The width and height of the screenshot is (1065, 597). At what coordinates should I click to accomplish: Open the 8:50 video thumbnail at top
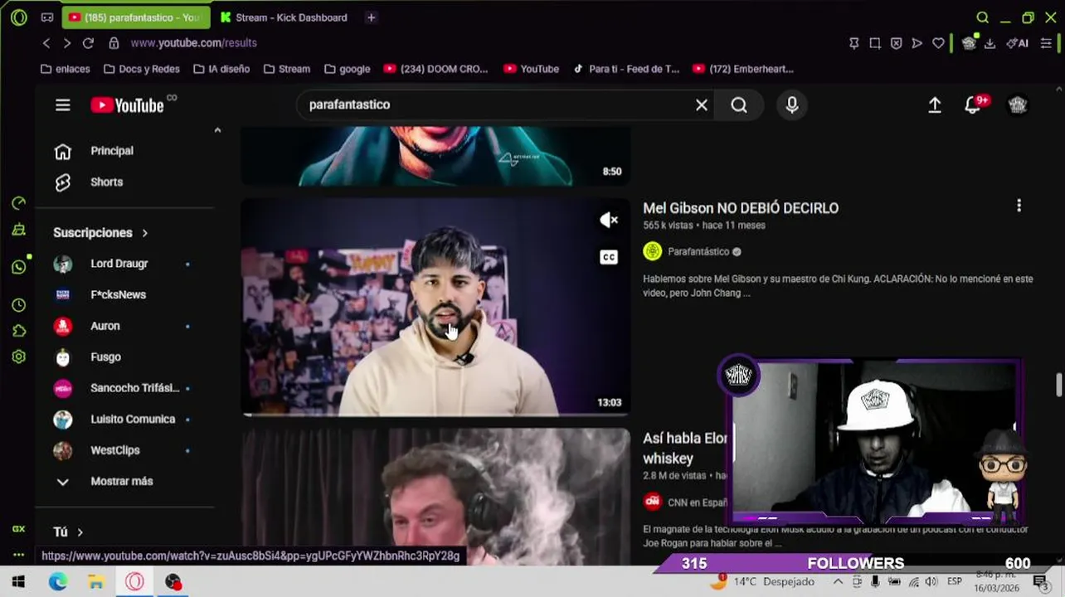point(435,156)
